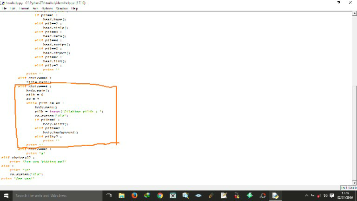Click the 'else :' line
Viewport: 357px width, 201px height.
pyautogui.click(x=7, y=166)
